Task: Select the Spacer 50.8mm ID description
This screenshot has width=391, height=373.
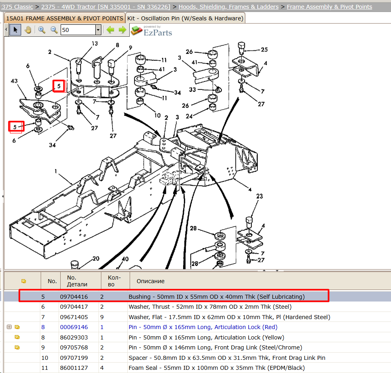Action: pyautogui.click(x=227, y=358)
